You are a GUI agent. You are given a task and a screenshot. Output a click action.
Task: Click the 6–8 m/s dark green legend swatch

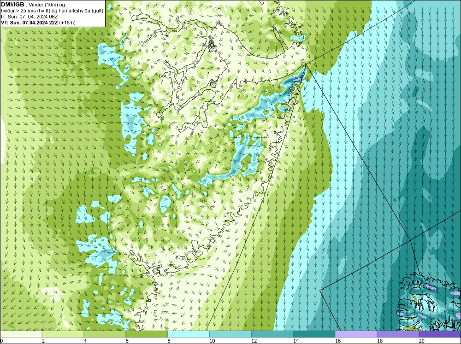click(147, 334)
